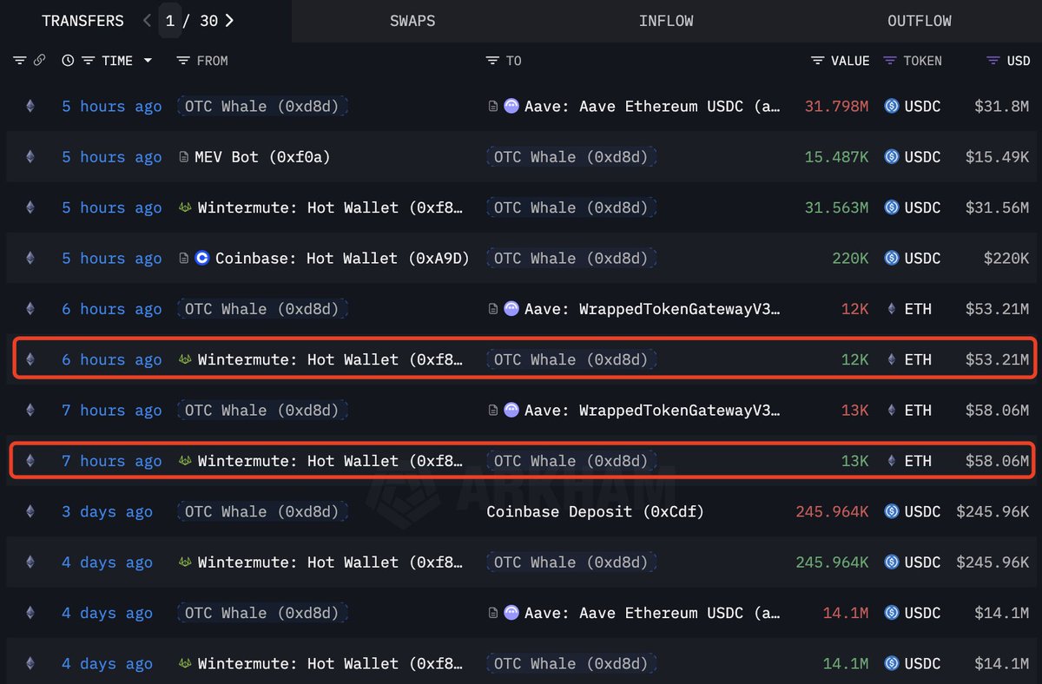This screenshot has height=684, width=1042.
Task: Click the USDC token icon in the $220K row
Action: tap(891, 259)
